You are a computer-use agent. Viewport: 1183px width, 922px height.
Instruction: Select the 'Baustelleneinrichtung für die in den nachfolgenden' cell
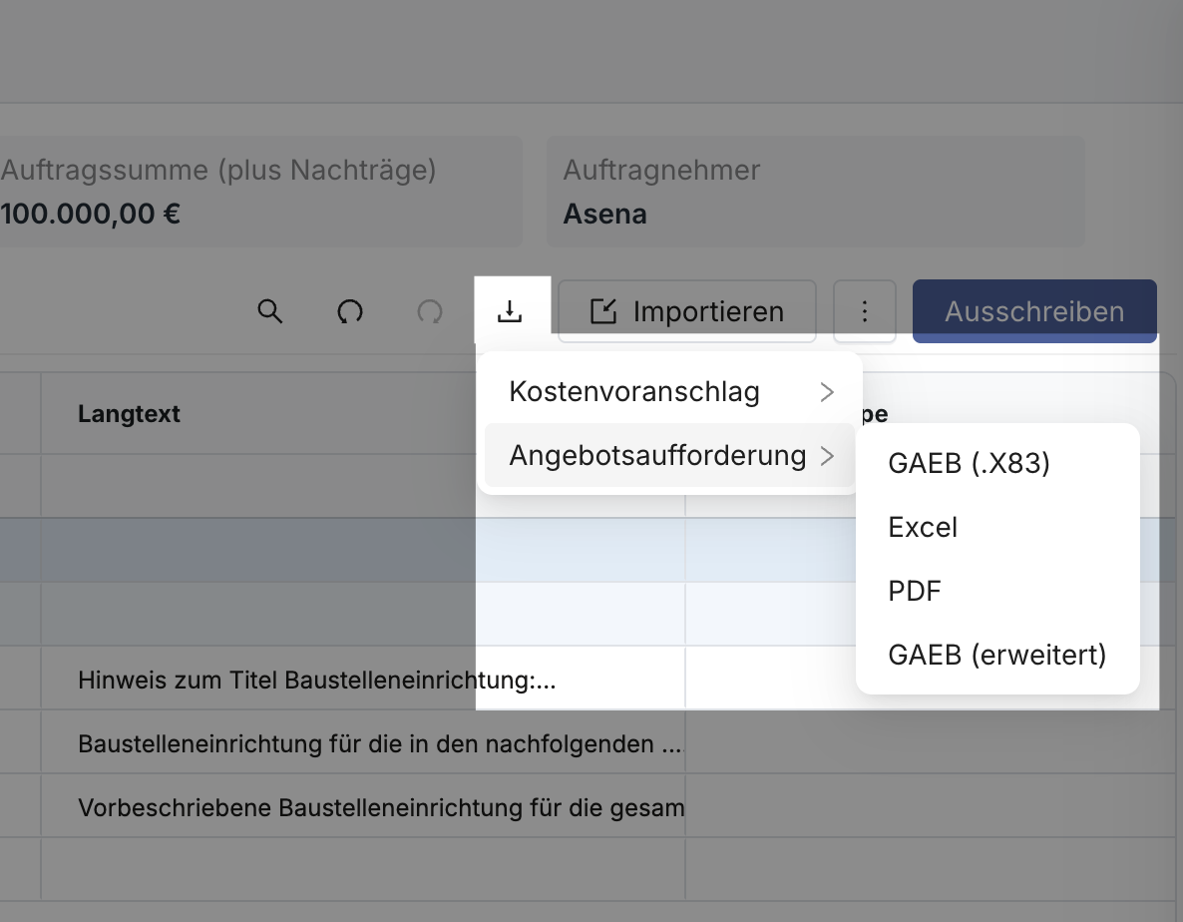379,744
